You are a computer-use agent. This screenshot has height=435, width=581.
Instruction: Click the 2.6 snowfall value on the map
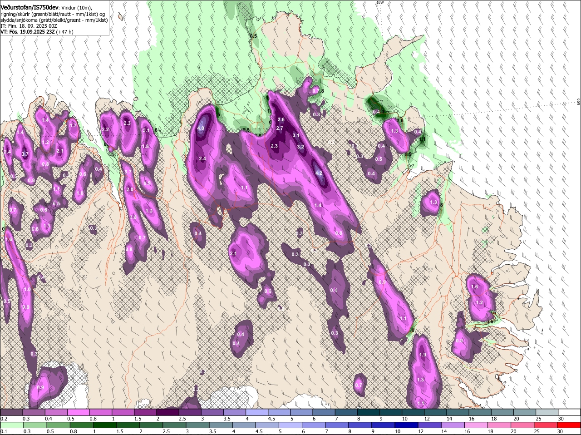pos(281,120)
